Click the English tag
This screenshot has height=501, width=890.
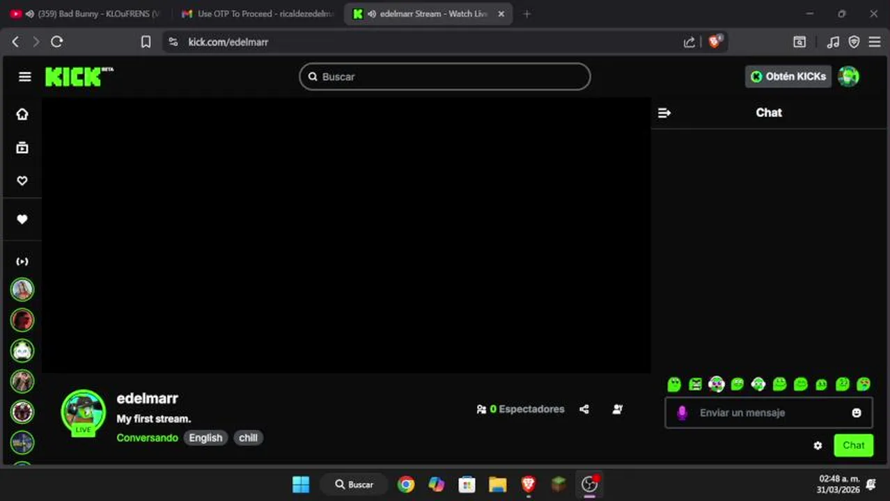[x=205, y=438]
